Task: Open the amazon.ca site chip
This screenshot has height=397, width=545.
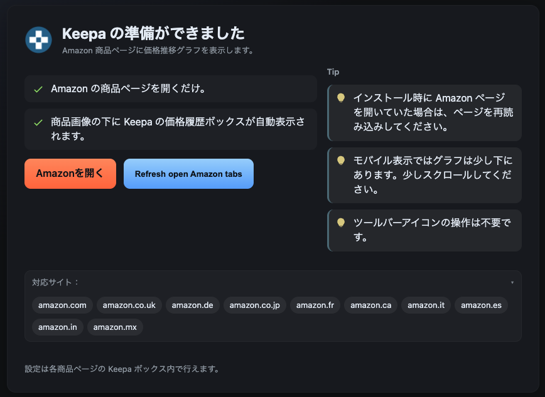Action: (x=370, y=305)
